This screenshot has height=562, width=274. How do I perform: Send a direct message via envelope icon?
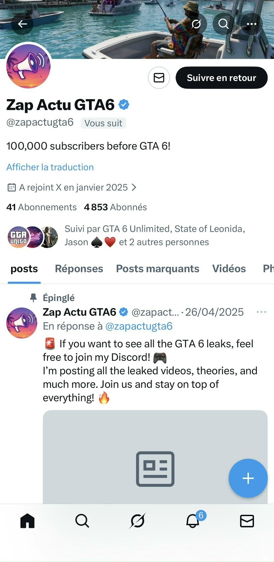[159, 78]
